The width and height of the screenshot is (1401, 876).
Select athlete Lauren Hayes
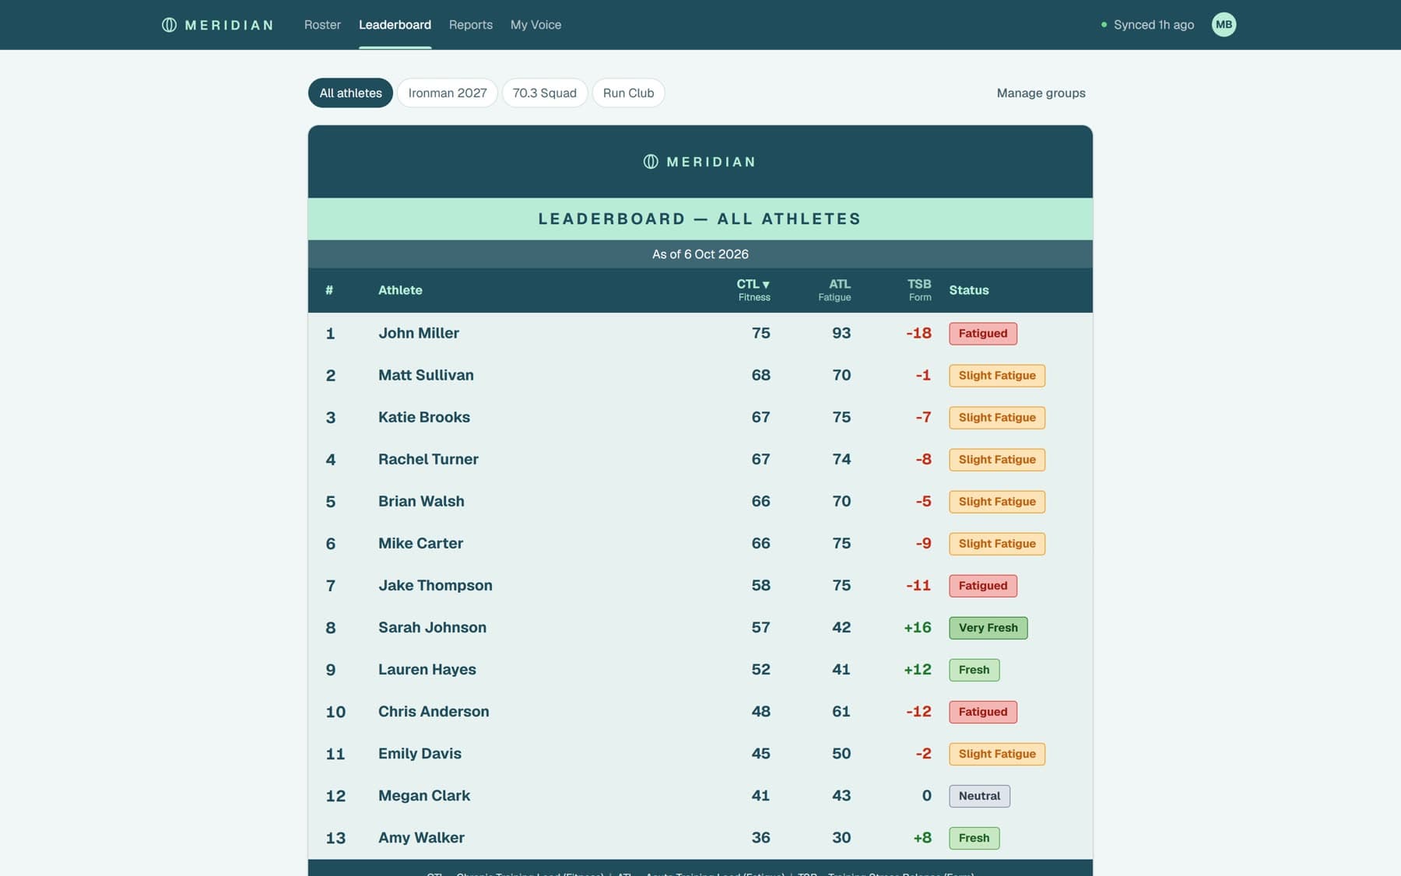(x=427, y=669)
